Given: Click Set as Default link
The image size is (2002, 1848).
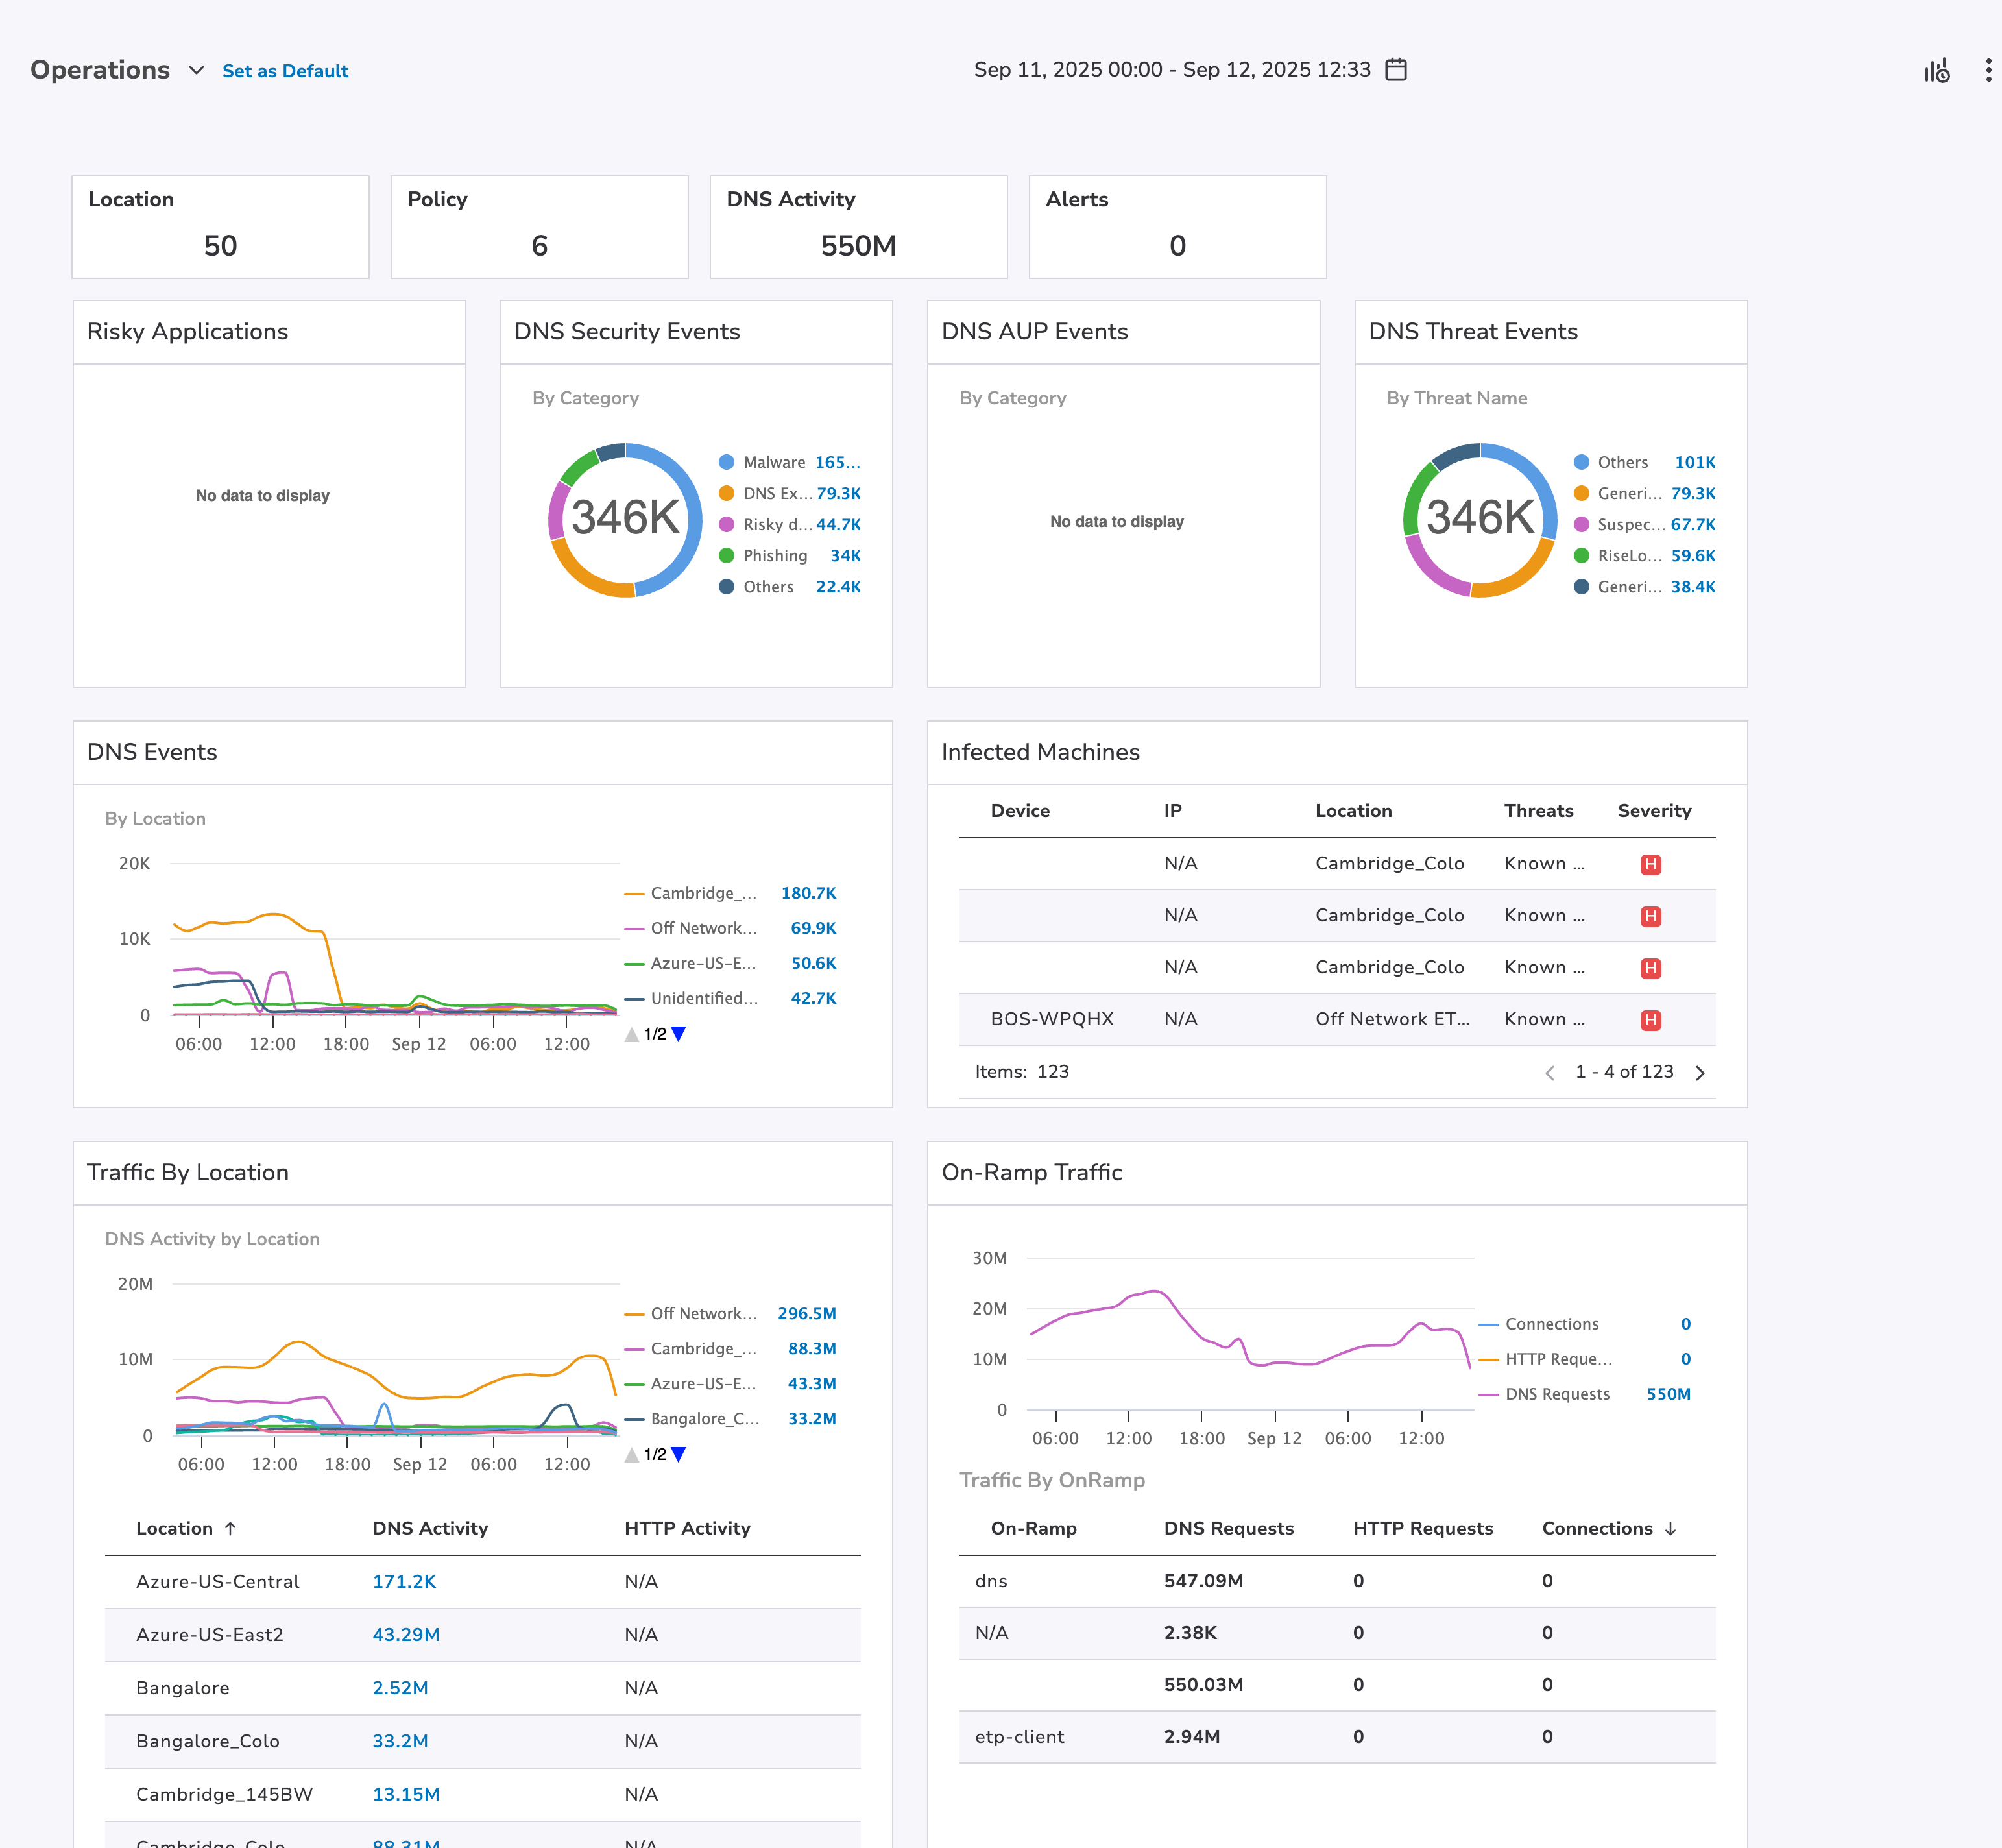Looking at the screenshot, I should [285, 71].
